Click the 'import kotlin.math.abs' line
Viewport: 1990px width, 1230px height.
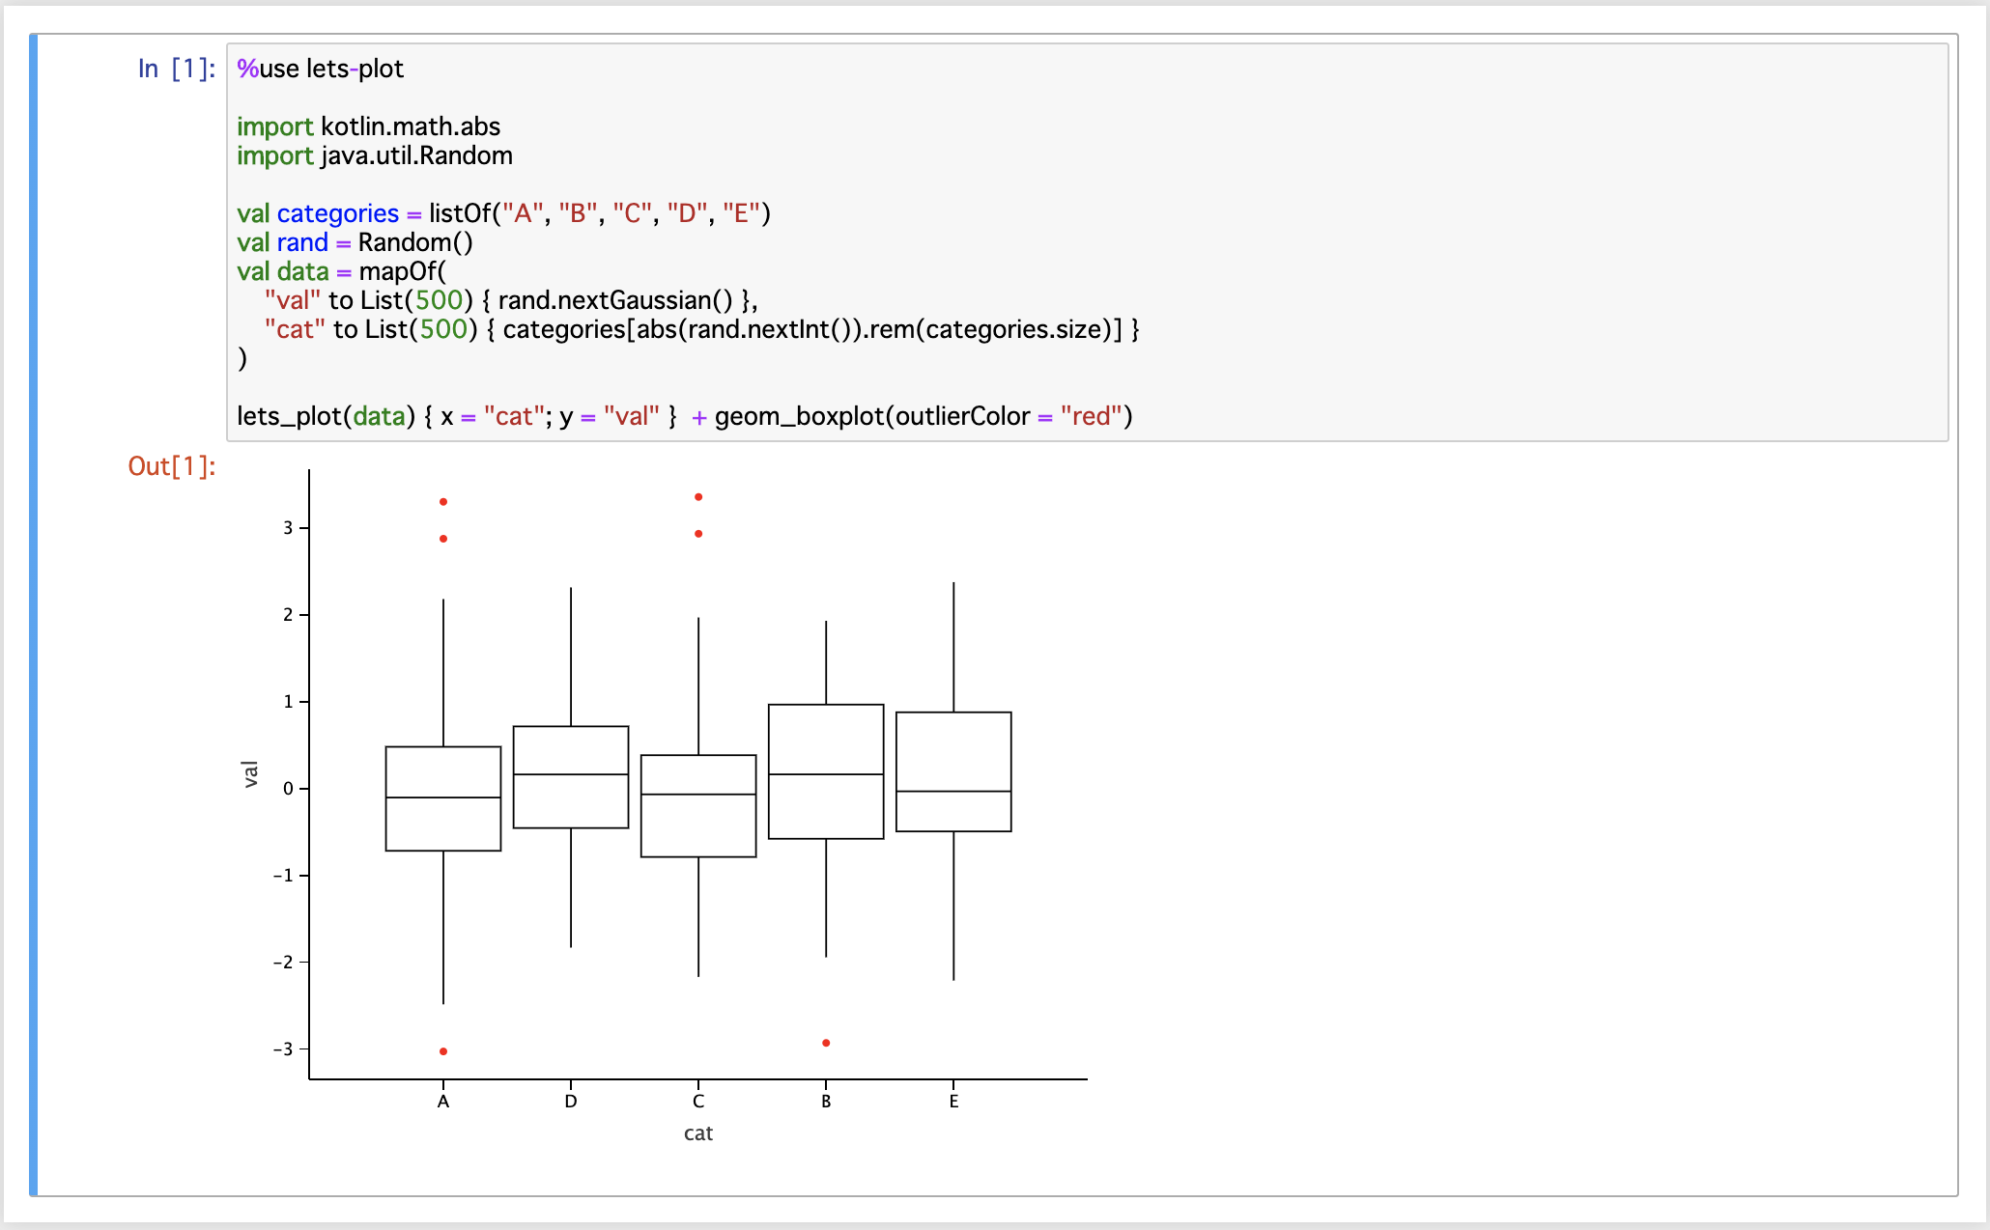tap(368, 126)
